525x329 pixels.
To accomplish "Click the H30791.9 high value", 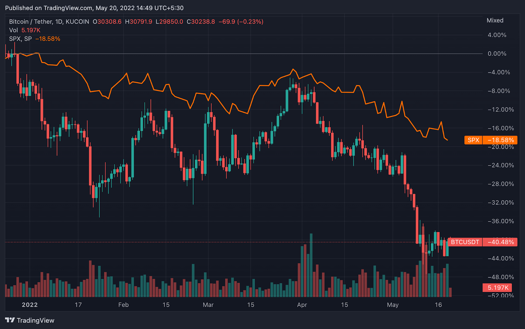I will [138, 22].
